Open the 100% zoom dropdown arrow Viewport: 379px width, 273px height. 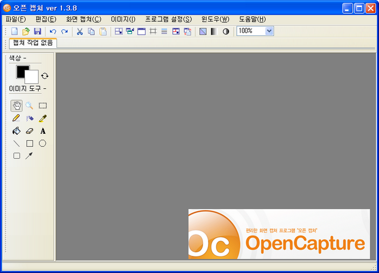(269, 31)
